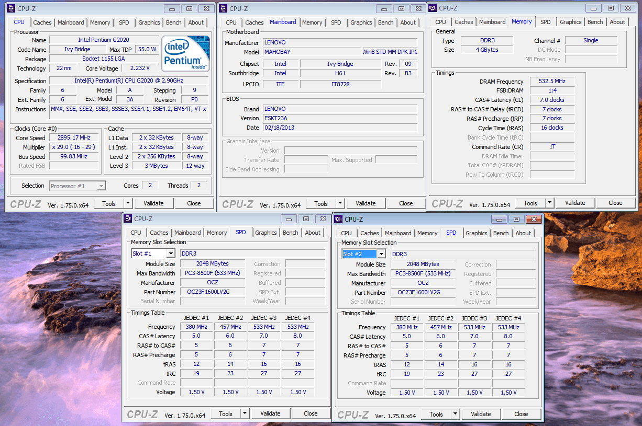Click CPU-Z title icon in Slot #2 window
The image size is (642, 426).
pyautogui.click(x=338, y=219)
